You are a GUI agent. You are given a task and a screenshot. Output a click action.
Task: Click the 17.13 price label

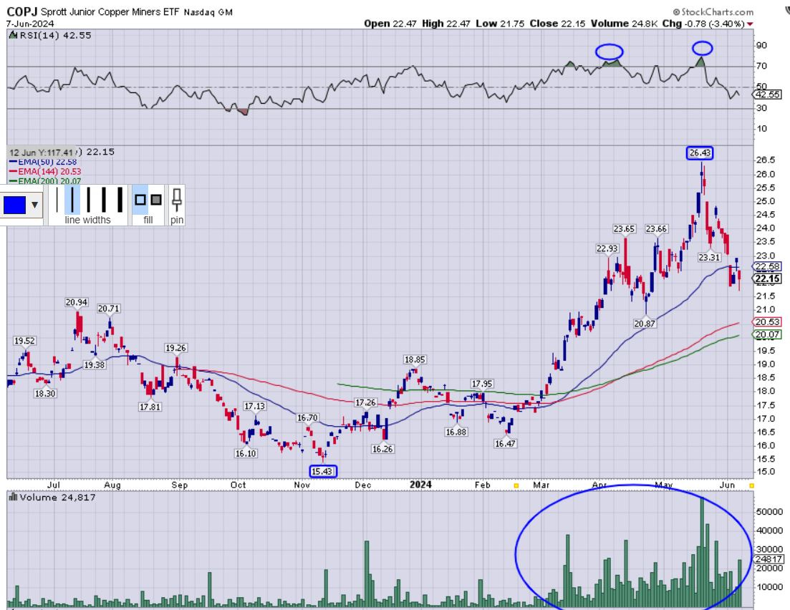(254, 406)
